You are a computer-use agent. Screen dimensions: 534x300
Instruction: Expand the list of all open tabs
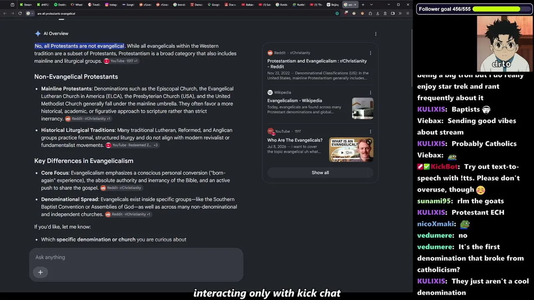371,5
